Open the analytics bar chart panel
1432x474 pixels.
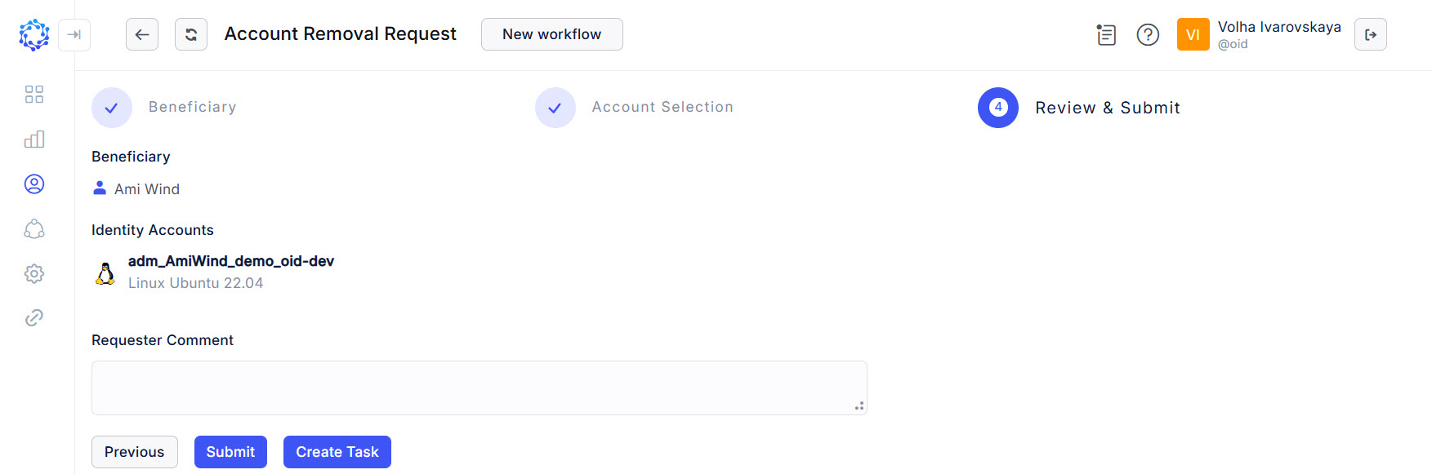coord(33,140)
